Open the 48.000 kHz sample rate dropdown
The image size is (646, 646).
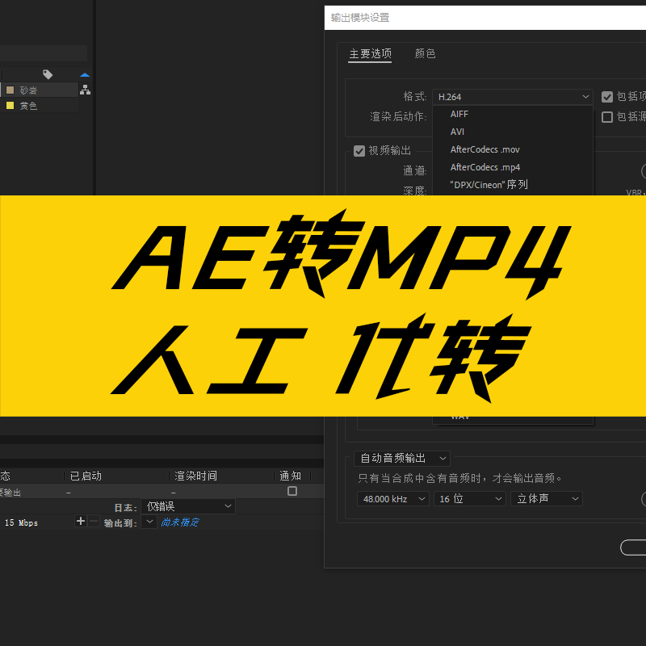(392, 498)
